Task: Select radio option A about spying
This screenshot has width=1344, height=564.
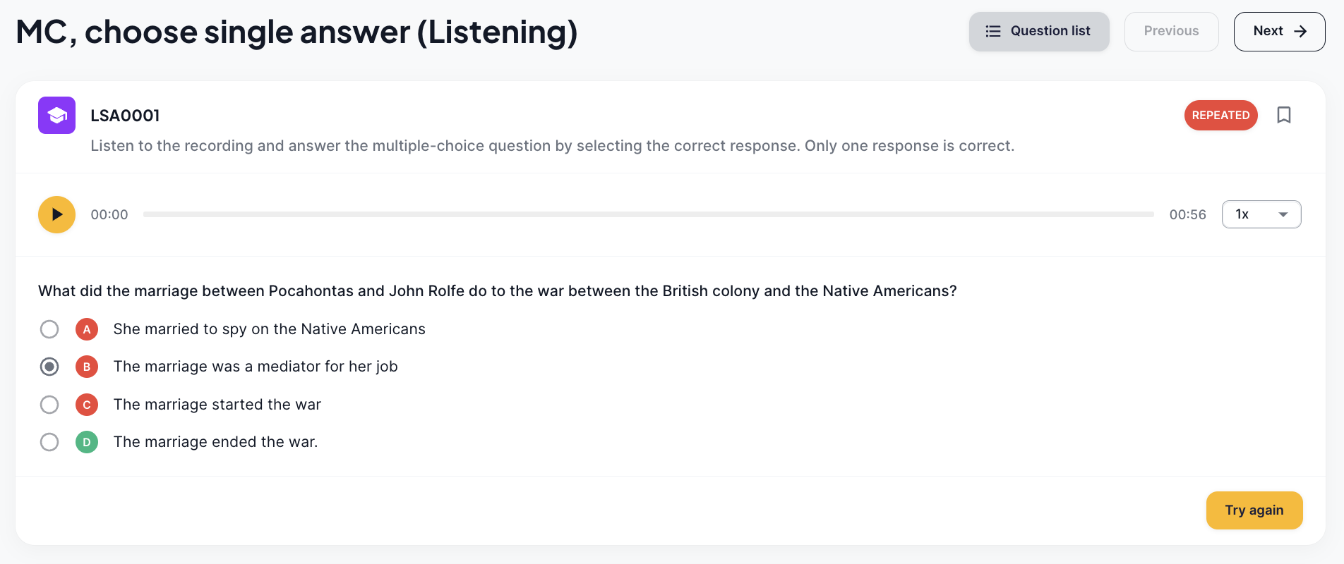Action: pos(49,329)
